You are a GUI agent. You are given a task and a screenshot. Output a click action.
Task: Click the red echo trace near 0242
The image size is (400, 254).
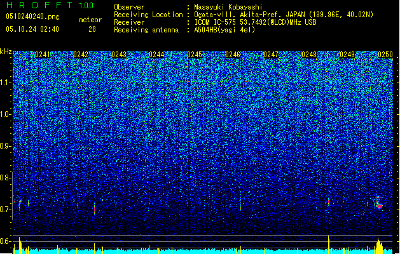tap(94, 209)
